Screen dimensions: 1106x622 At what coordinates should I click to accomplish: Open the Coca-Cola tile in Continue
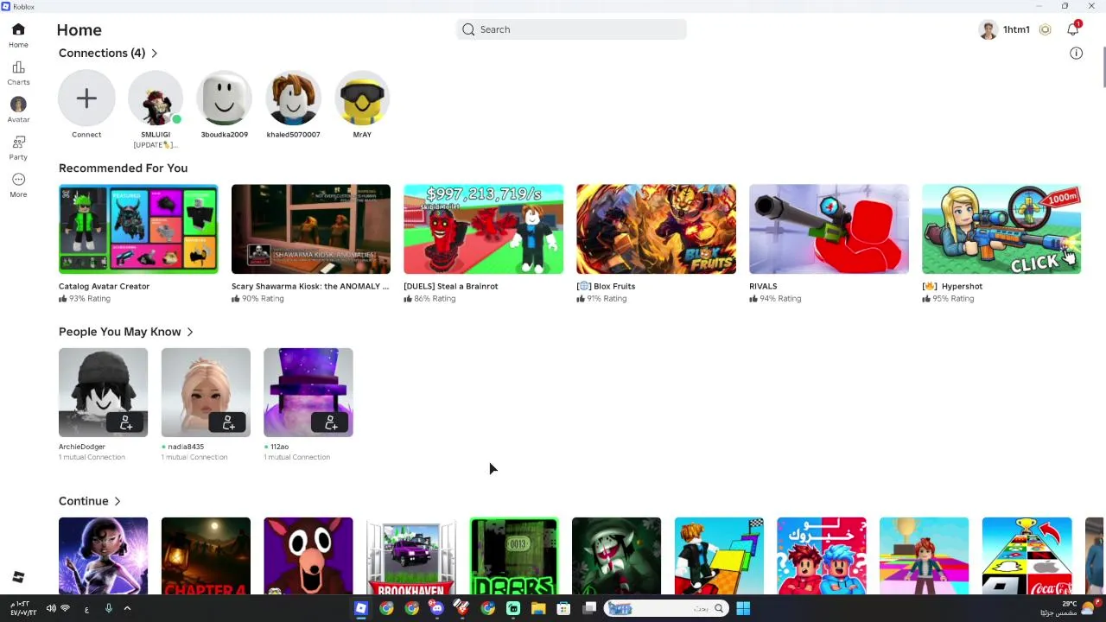[x=1027, y=555]
